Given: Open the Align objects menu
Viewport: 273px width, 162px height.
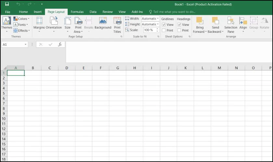Looking at the screenshot, I should click(243, 25).
